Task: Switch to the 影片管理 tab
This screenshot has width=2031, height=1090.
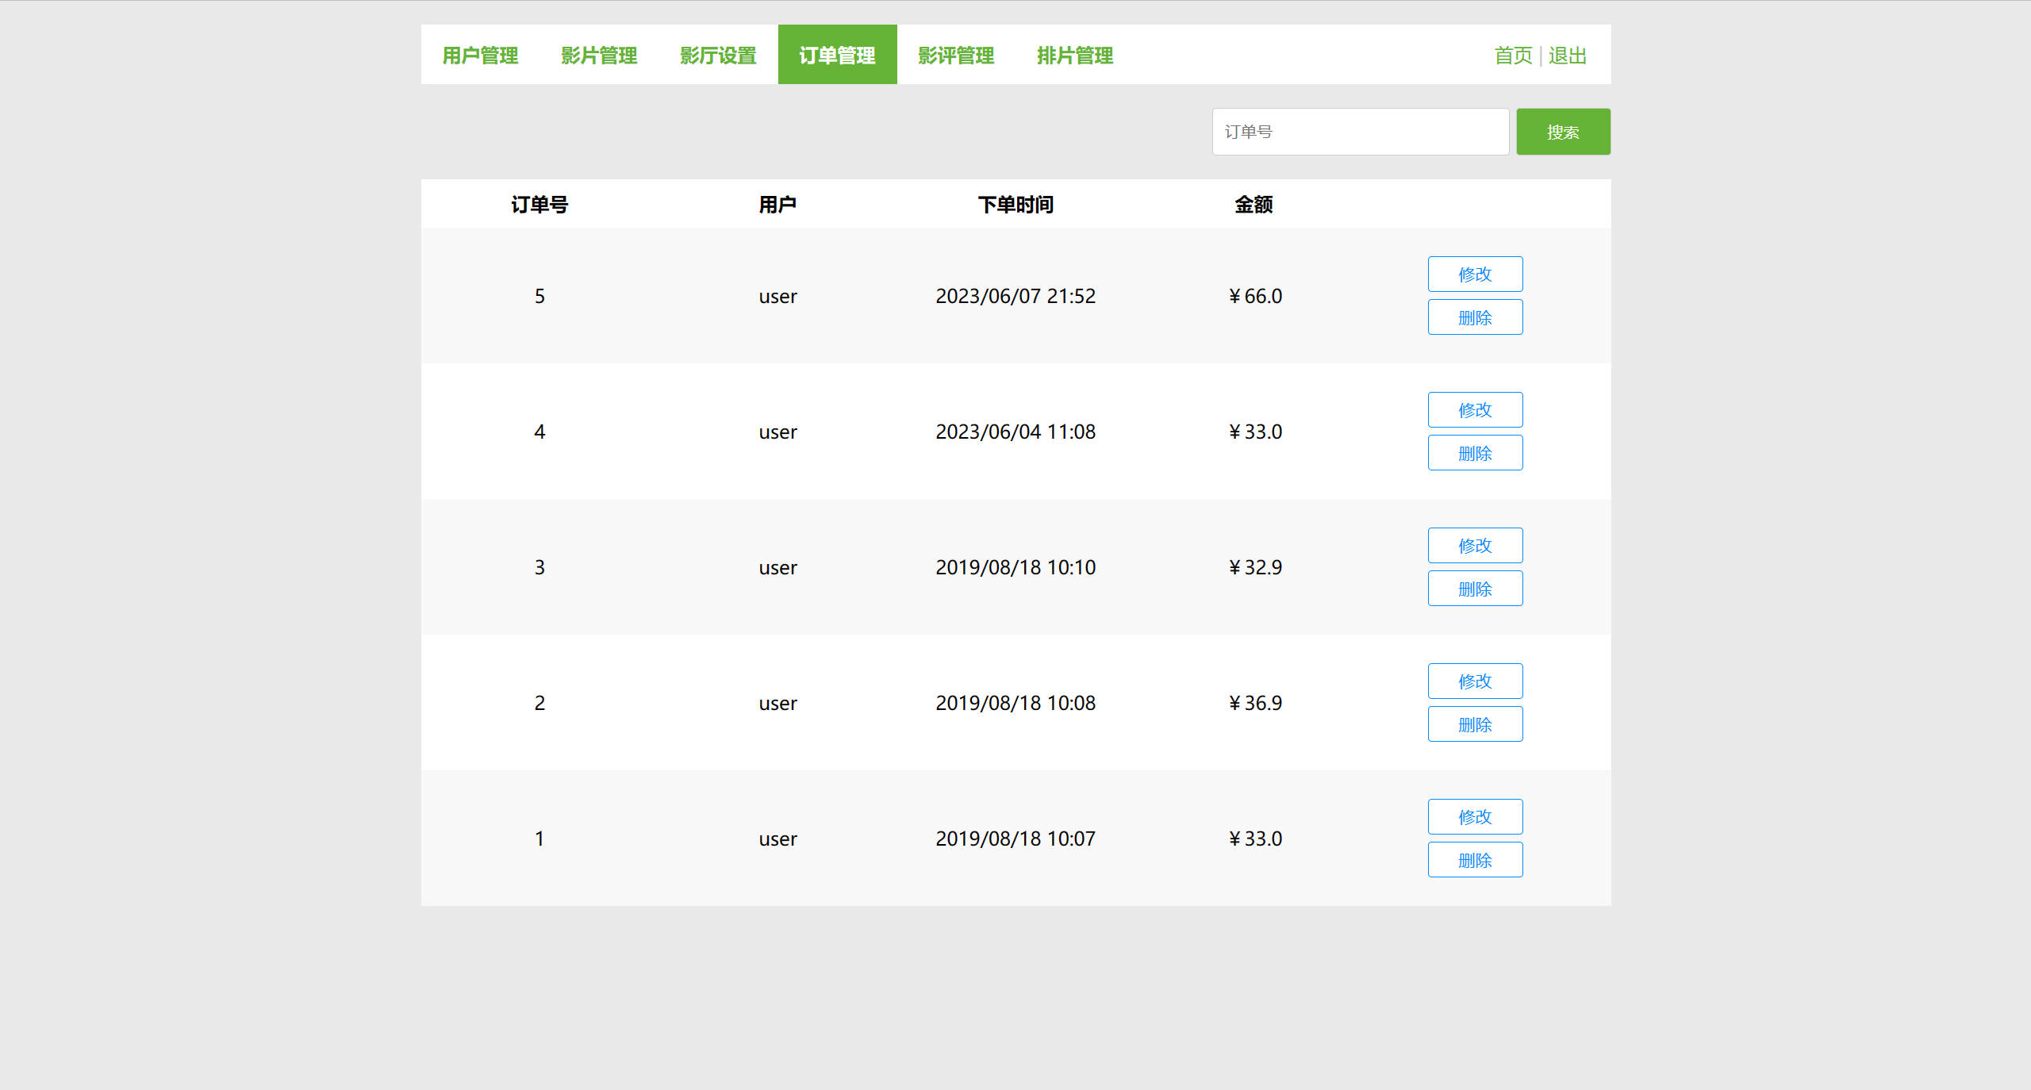Action: tap(599, 55)
